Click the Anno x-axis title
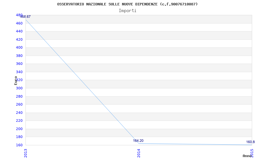255x159 pixels. (247, 156)
